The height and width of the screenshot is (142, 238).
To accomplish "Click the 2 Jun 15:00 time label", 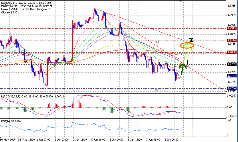I will pyautogui.click(x=80, y=139).
